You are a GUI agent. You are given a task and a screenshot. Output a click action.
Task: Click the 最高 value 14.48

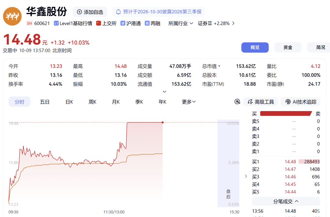(121, 66)
